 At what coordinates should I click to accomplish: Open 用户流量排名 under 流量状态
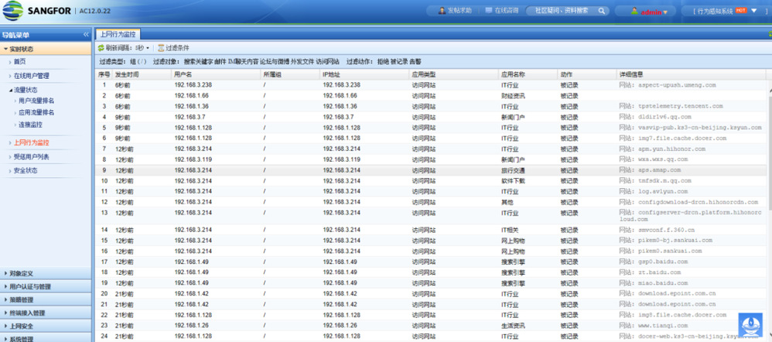[36, 101]
